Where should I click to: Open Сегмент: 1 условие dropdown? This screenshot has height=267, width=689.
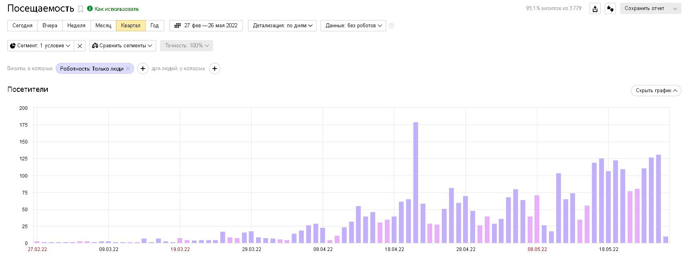pyautogui.click(x=41, y=46)
